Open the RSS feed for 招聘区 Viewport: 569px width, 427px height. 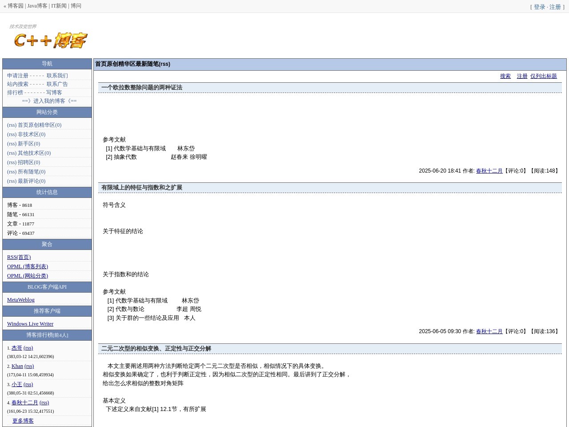click(11, 162)
